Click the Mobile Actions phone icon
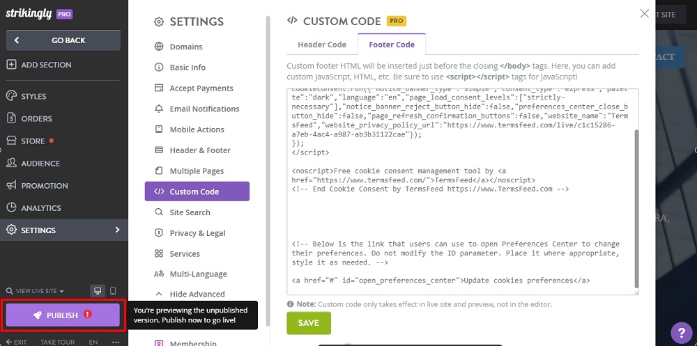697x346 pixels. (159, 129)
